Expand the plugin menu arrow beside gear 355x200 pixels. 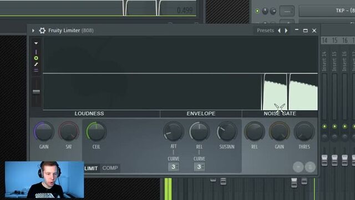click(x=33, y=31)
